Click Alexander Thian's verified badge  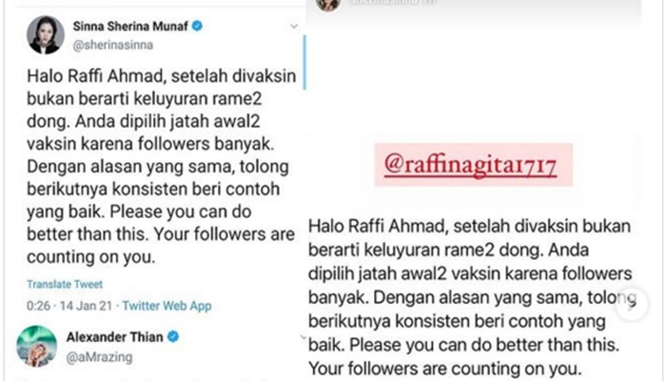173,337
